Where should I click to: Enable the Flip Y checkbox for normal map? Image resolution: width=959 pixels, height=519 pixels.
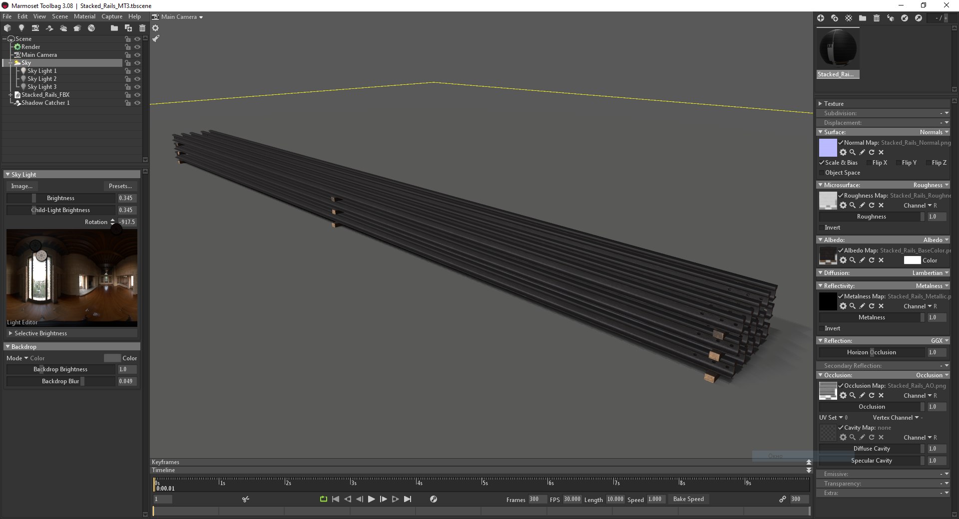coord(898,163)
